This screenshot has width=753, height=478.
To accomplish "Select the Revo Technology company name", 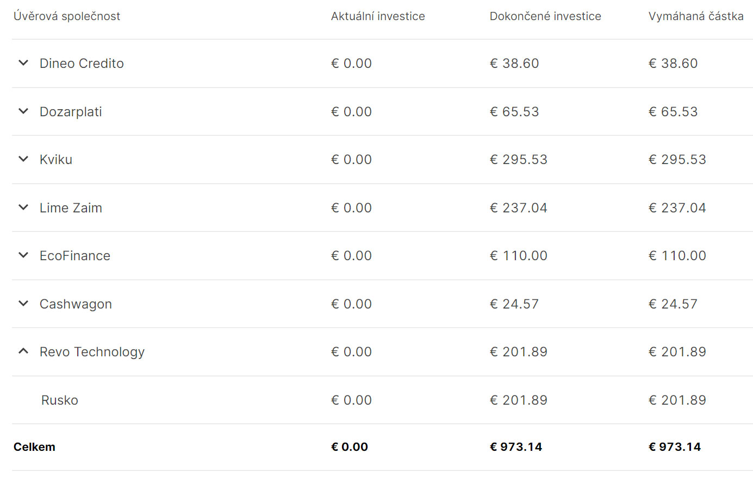I will coord(92,352).
